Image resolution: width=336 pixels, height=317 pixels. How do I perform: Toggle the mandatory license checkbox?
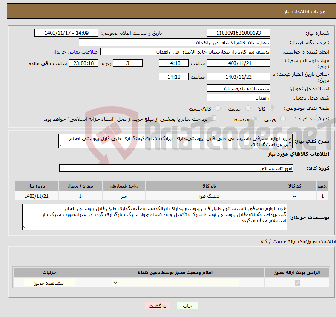(x=297, y=283)
